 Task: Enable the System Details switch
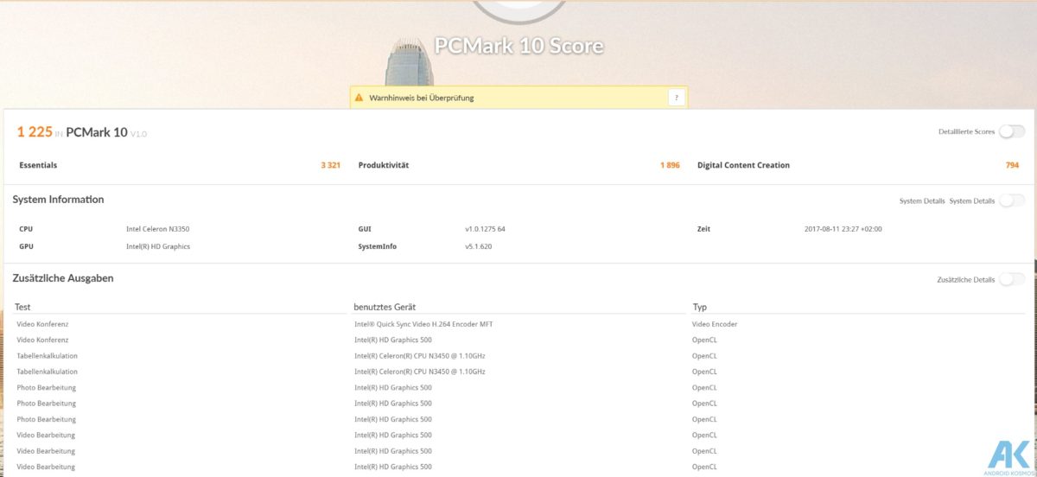[1012, 200]
